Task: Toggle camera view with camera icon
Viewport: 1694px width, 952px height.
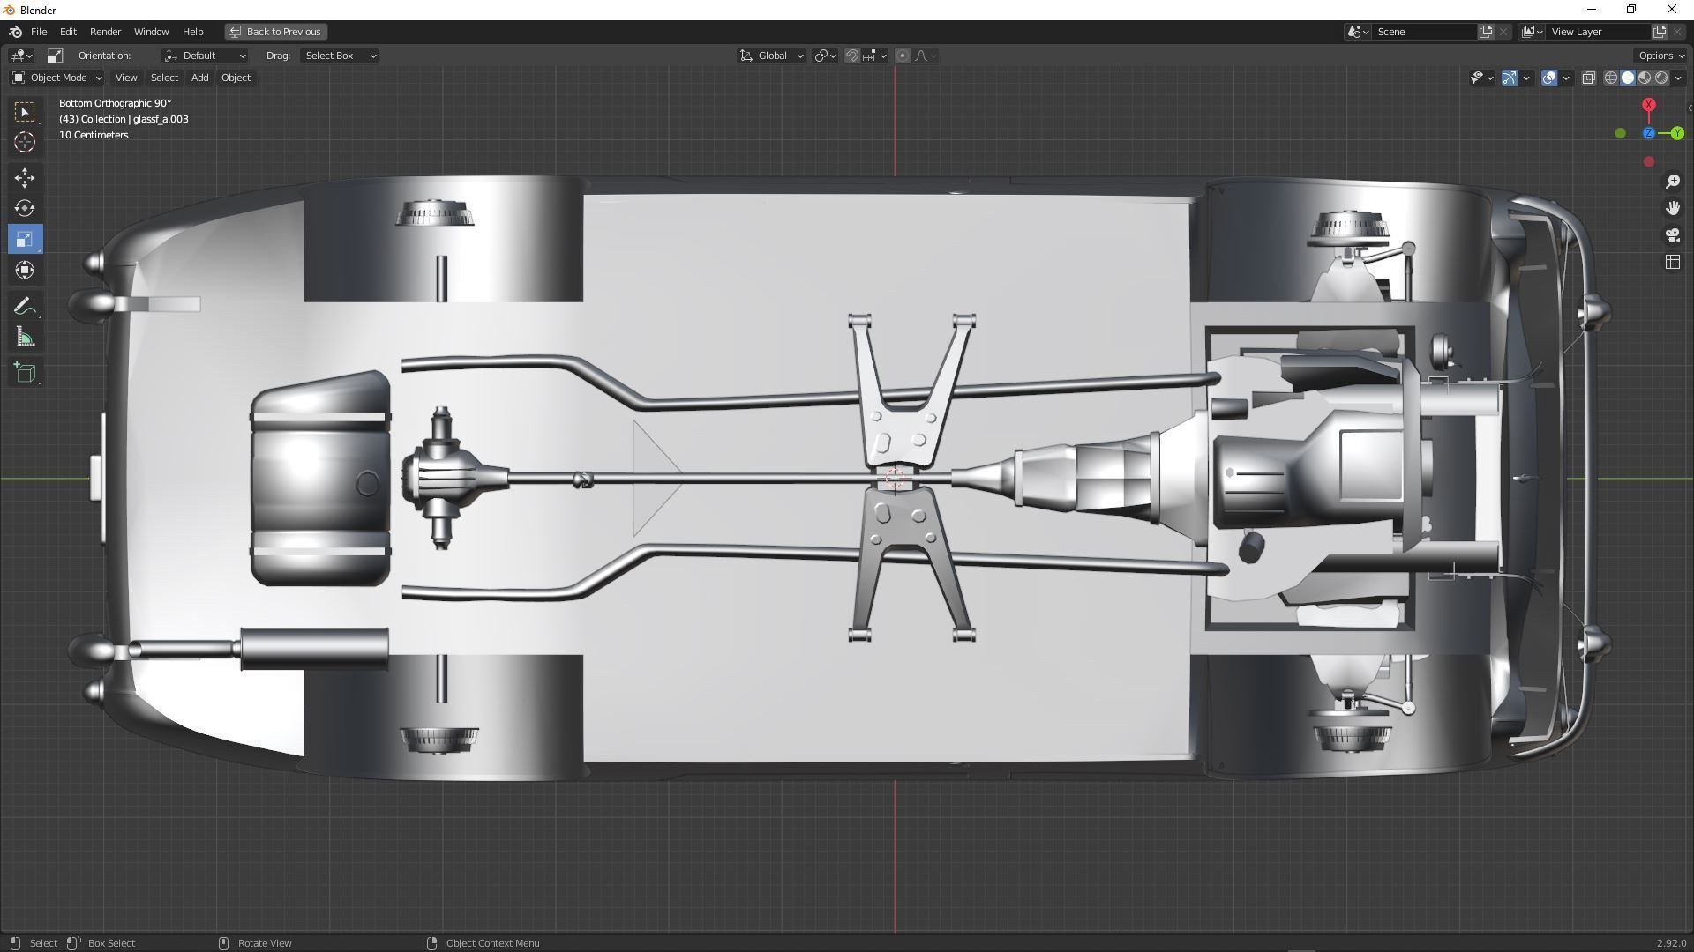Action: pyautogui.click(x=1672, y=235)
